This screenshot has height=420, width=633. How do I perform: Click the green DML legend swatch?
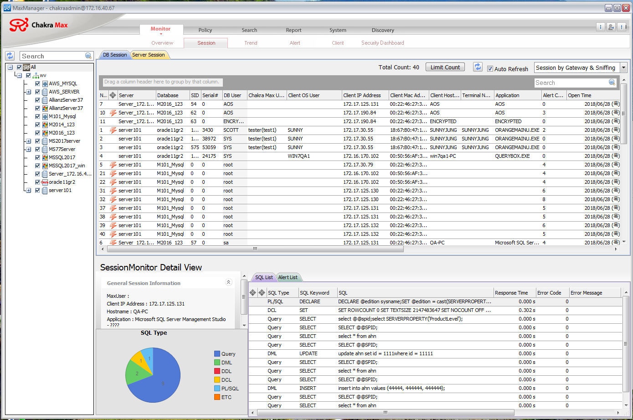click(x=217, y=362)
